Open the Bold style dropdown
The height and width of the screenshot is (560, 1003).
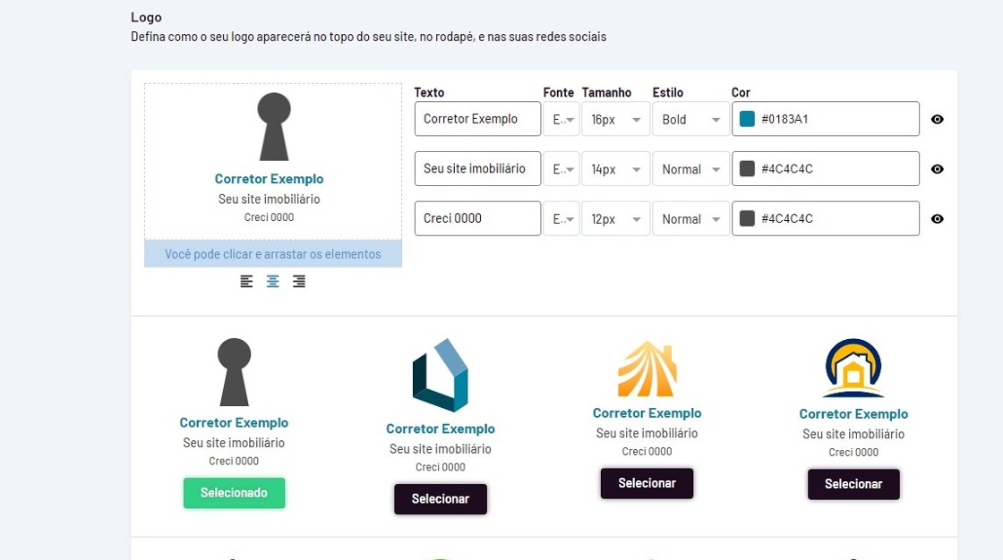[690, 119]
